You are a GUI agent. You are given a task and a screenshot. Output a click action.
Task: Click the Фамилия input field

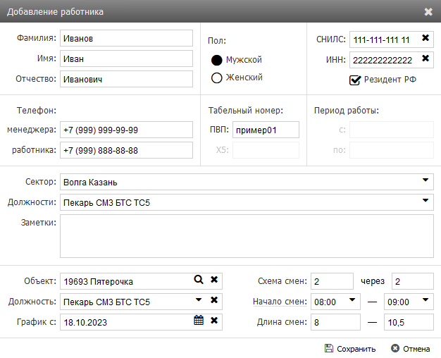click(x=127, y=38)
